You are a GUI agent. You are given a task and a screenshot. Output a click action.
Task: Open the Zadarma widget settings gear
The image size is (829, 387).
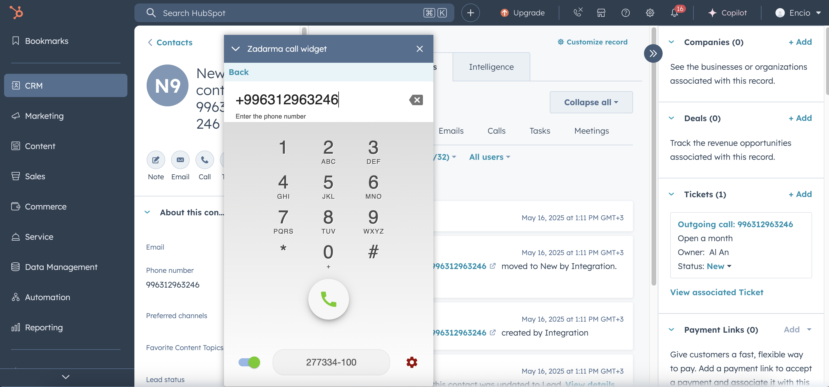tap(411, 362)
